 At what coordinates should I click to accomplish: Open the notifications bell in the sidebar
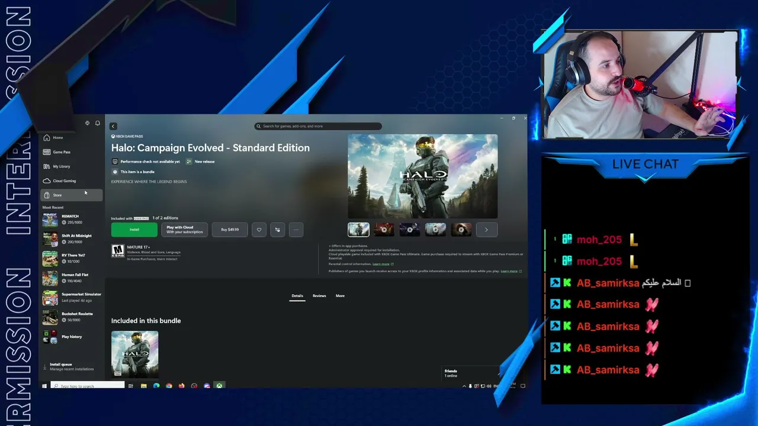point(98,123)
